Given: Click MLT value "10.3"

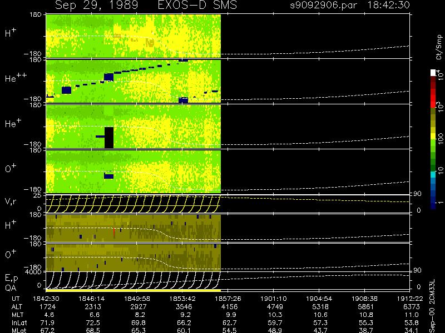Looking at the screenshot, I should pyautogui.click(x=275, y=315).
